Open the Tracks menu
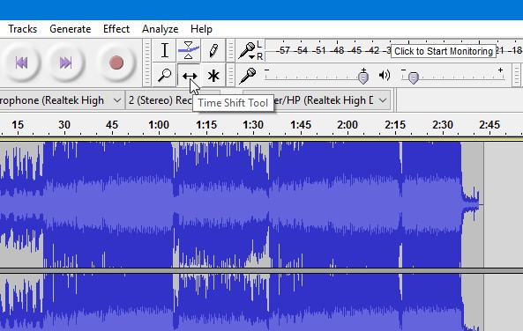The width and height of the screenshot is (523, 331). (23, 29)
